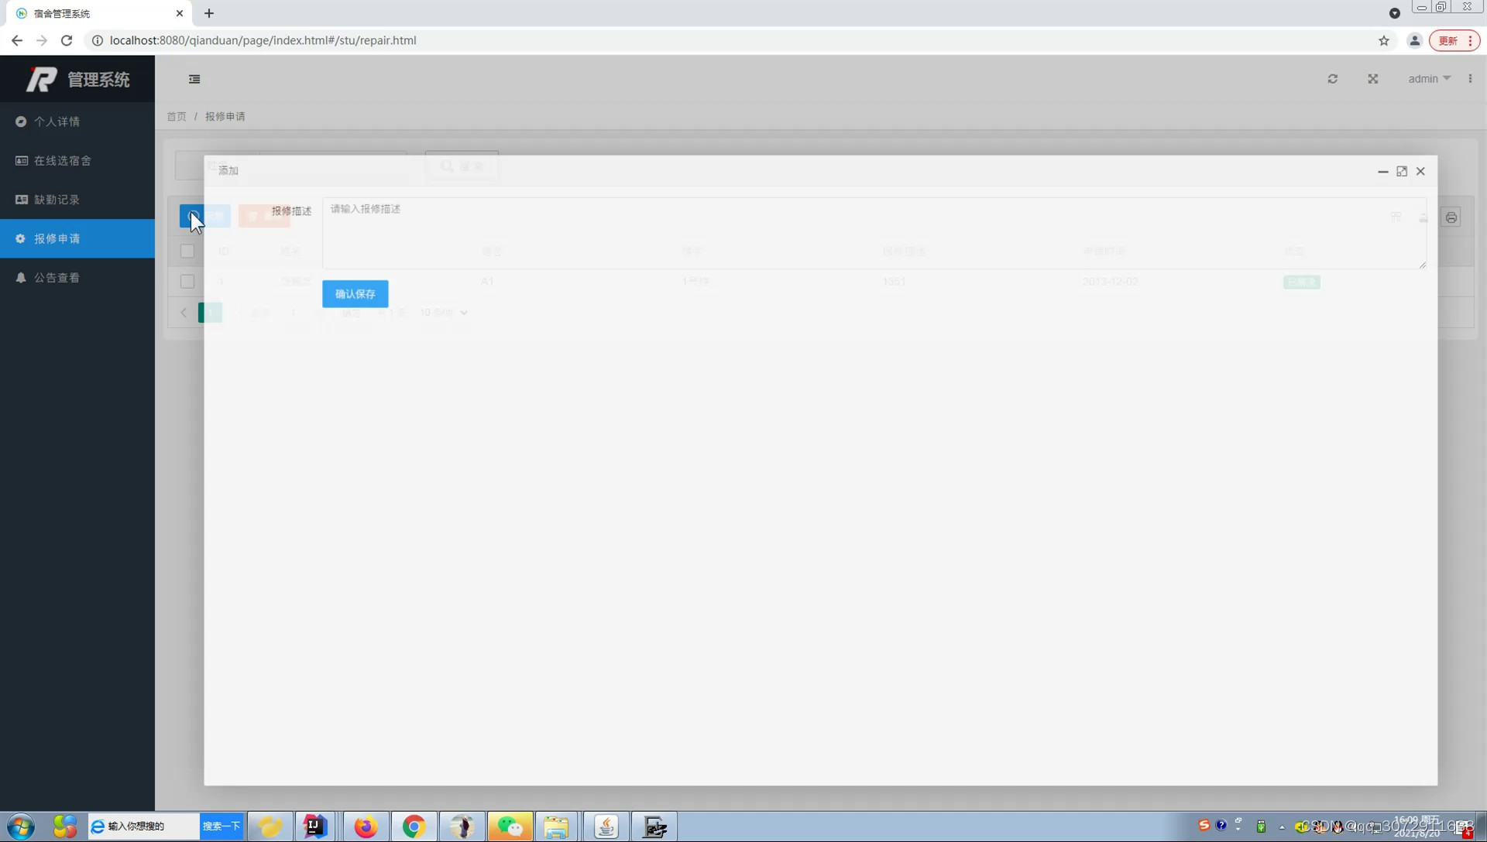Image resolution: width=1487 pixels, height=842 pixels.
Task: Click the 确认保存 button
Action: coord(355,294)
